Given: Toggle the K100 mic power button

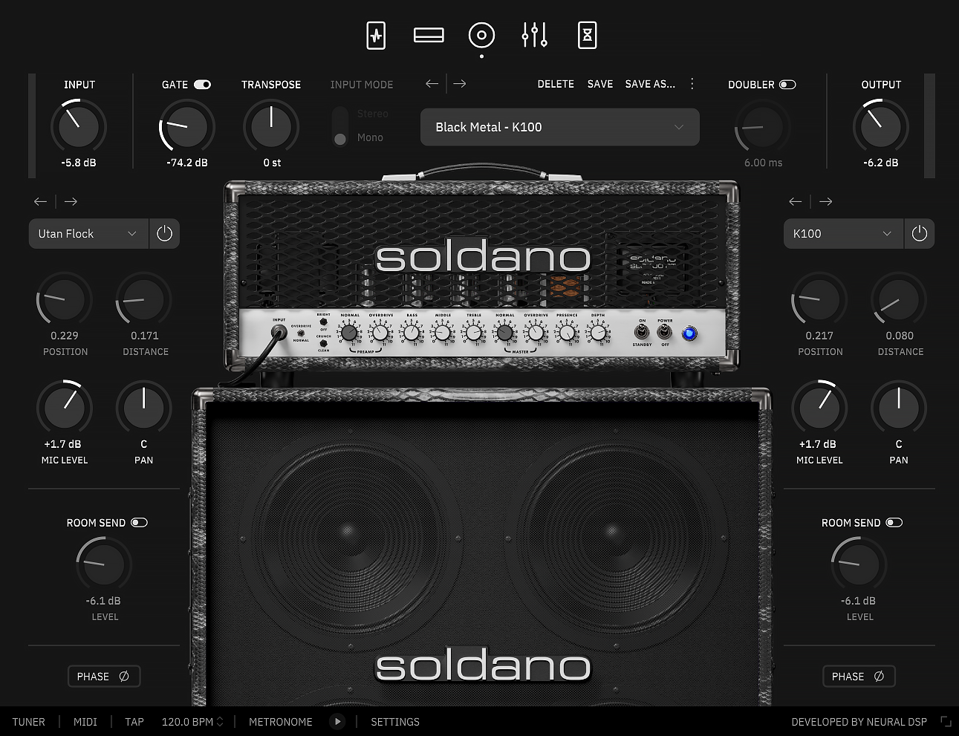Looking at the screenshot, I should point(920,233).
